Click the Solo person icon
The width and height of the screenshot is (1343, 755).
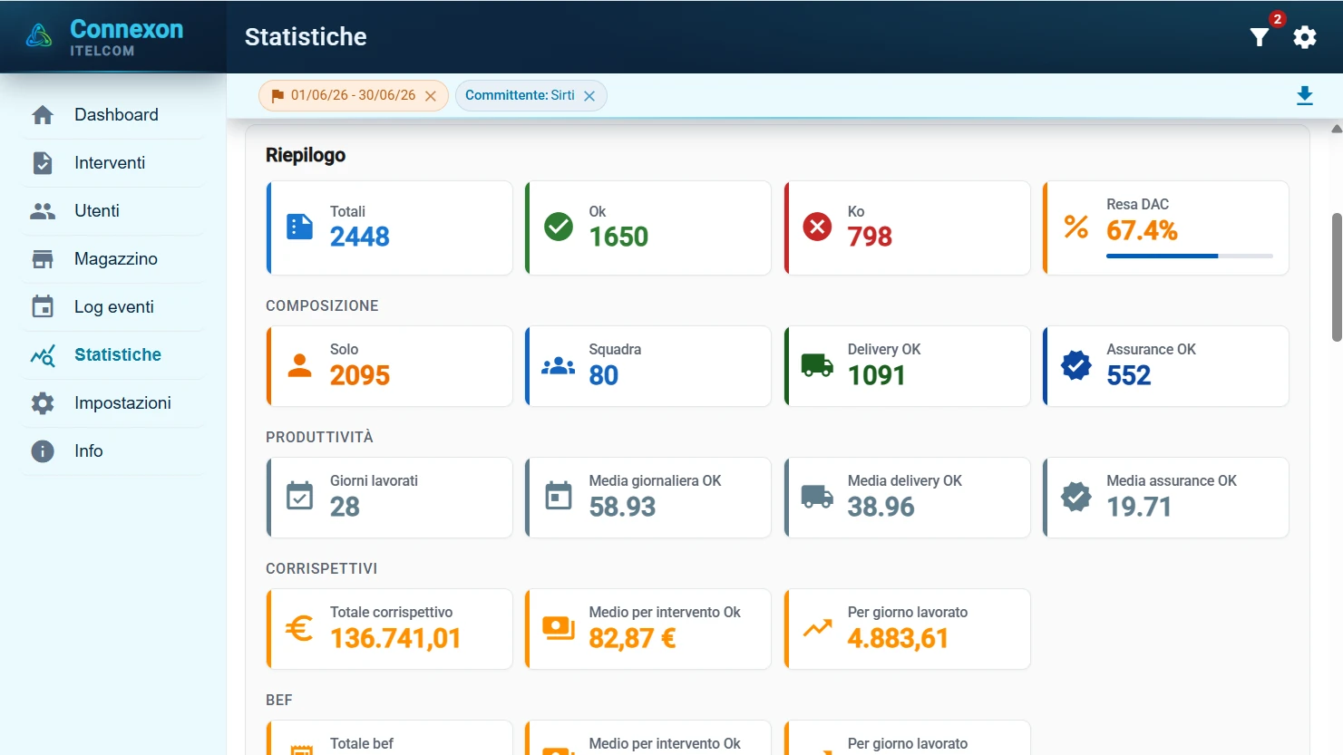tap(299, 365)
